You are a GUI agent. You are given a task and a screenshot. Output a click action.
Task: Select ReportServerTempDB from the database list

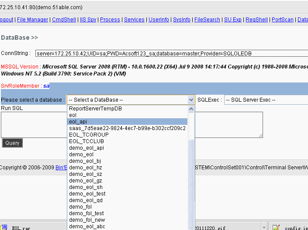127,109
